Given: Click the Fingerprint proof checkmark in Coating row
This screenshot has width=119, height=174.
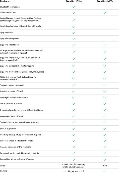Looking at the screenshot, I should [x=65, y=171].
